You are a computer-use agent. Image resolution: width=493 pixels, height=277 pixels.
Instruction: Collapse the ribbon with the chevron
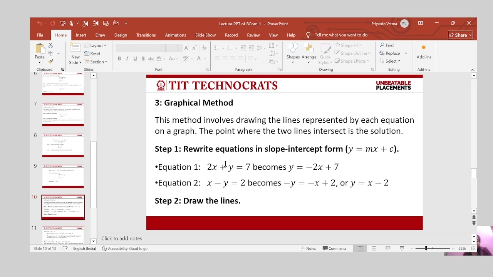[473, 70]
